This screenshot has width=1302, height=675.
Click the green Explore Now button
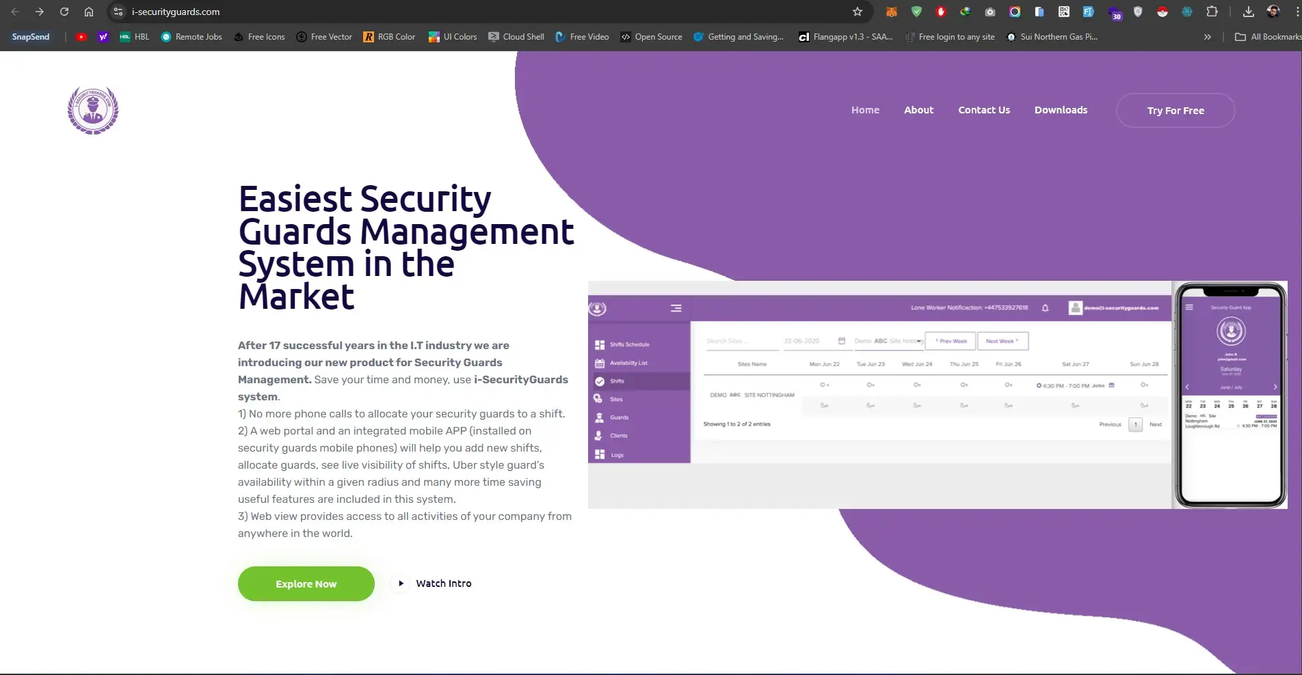click(306, 584)
